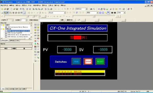Open the 文件 (File) menu
The width and height of the screenshot is (153, 93).
[5, 5]
